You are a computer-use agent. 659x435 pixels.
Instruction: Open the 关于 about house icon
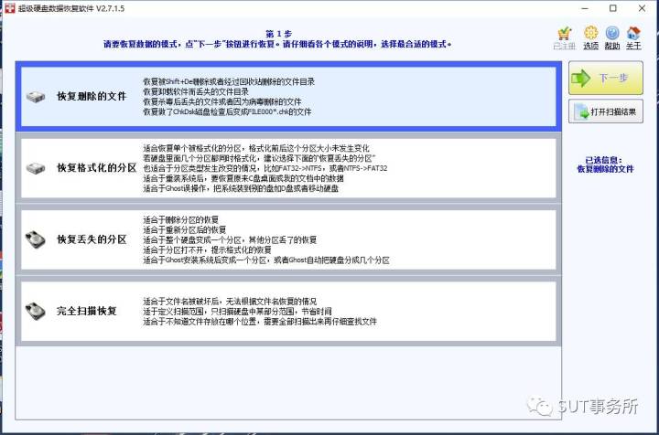click(633, 33)
